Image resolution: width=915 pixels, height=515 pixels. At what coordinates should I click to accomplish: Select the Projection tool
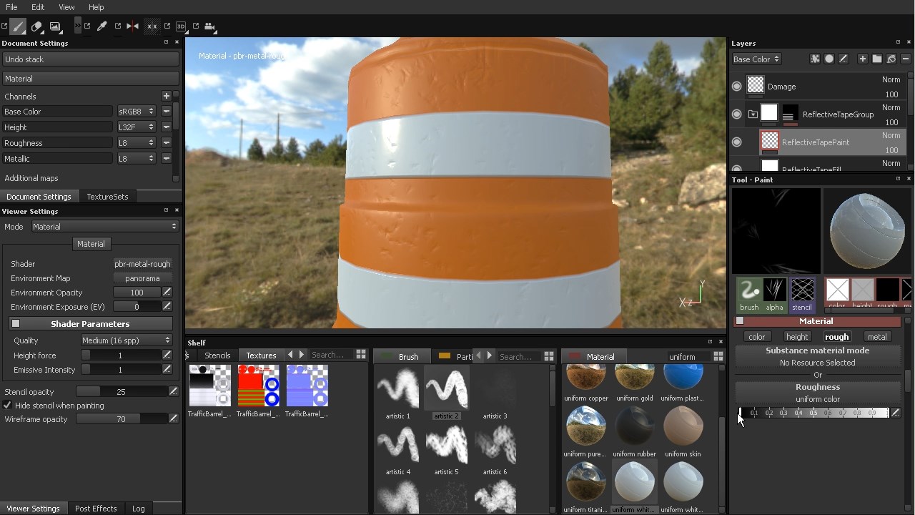click(56, 26)
